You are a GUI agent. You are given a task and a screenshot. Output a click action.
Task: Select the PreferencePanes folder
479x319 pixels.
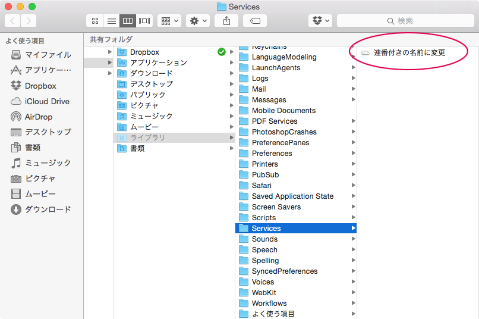(x=296, y=142)
